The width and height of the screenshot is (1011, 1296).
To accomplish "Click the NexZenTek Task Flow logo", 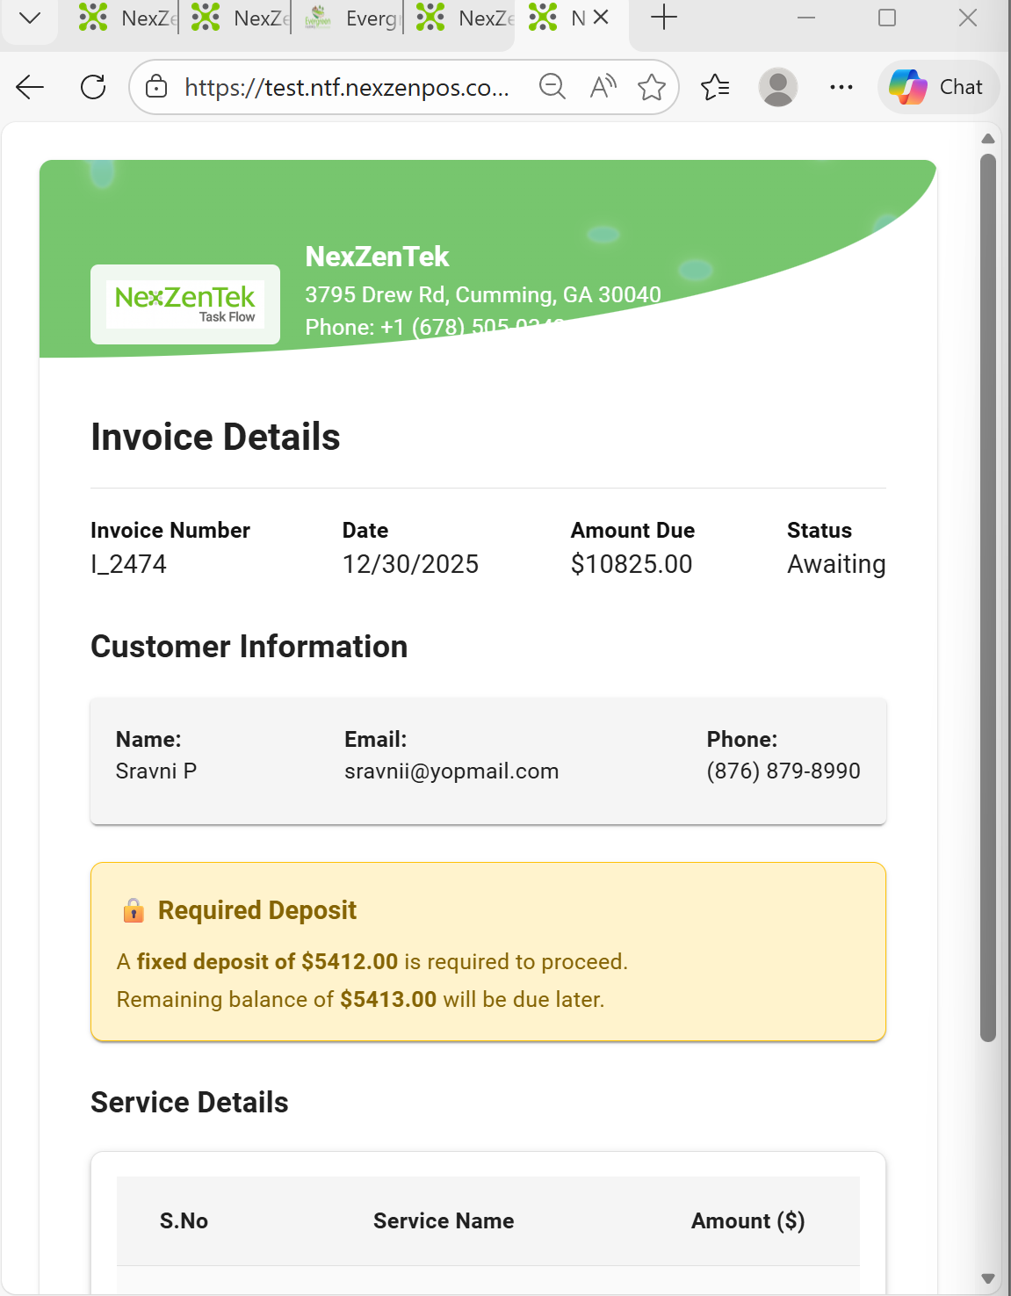I will pyautogui.click(x=185, y=304).
